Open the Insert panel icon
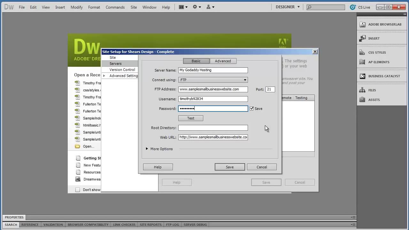409x230 pixels. pos(362,38)
